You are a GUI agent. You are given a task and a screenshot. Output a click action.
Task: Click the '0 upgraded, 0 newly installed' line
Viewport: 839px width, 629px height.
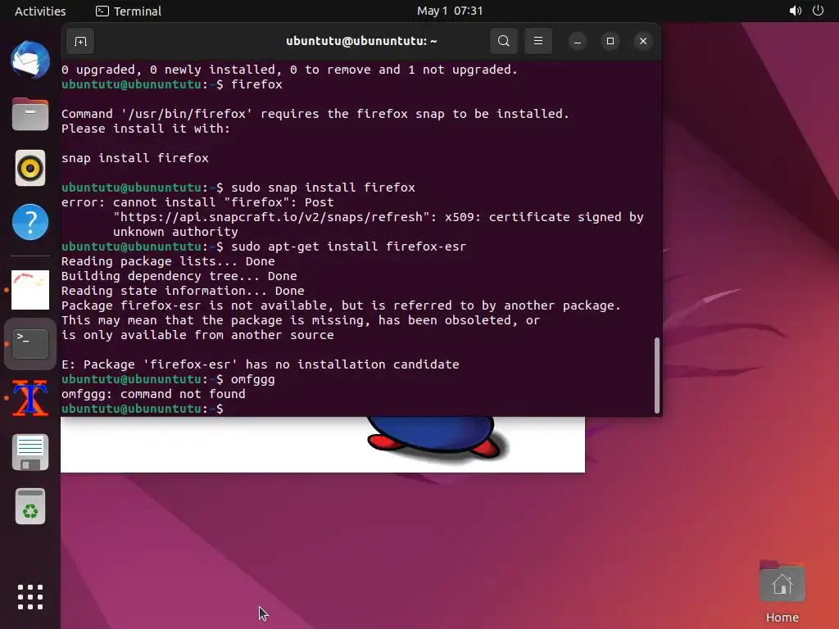[x=289, y=70]
